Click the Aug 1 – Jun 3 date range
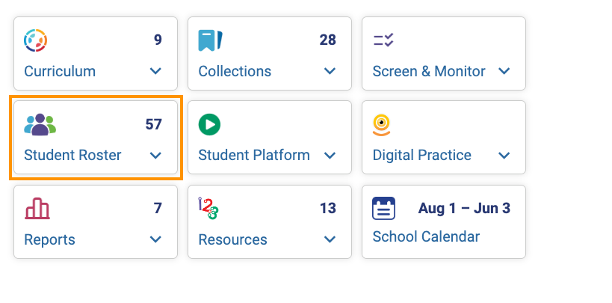The image size is (612, 303). tap(464, 209)
